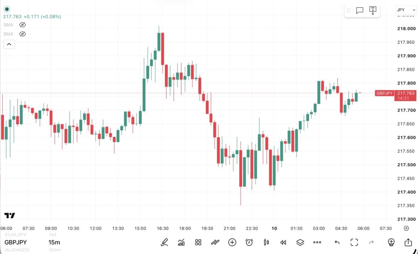The width and height of the screenshot is (418, 254).
Task: Open the layout grid icon
Action: coord(198,242)
